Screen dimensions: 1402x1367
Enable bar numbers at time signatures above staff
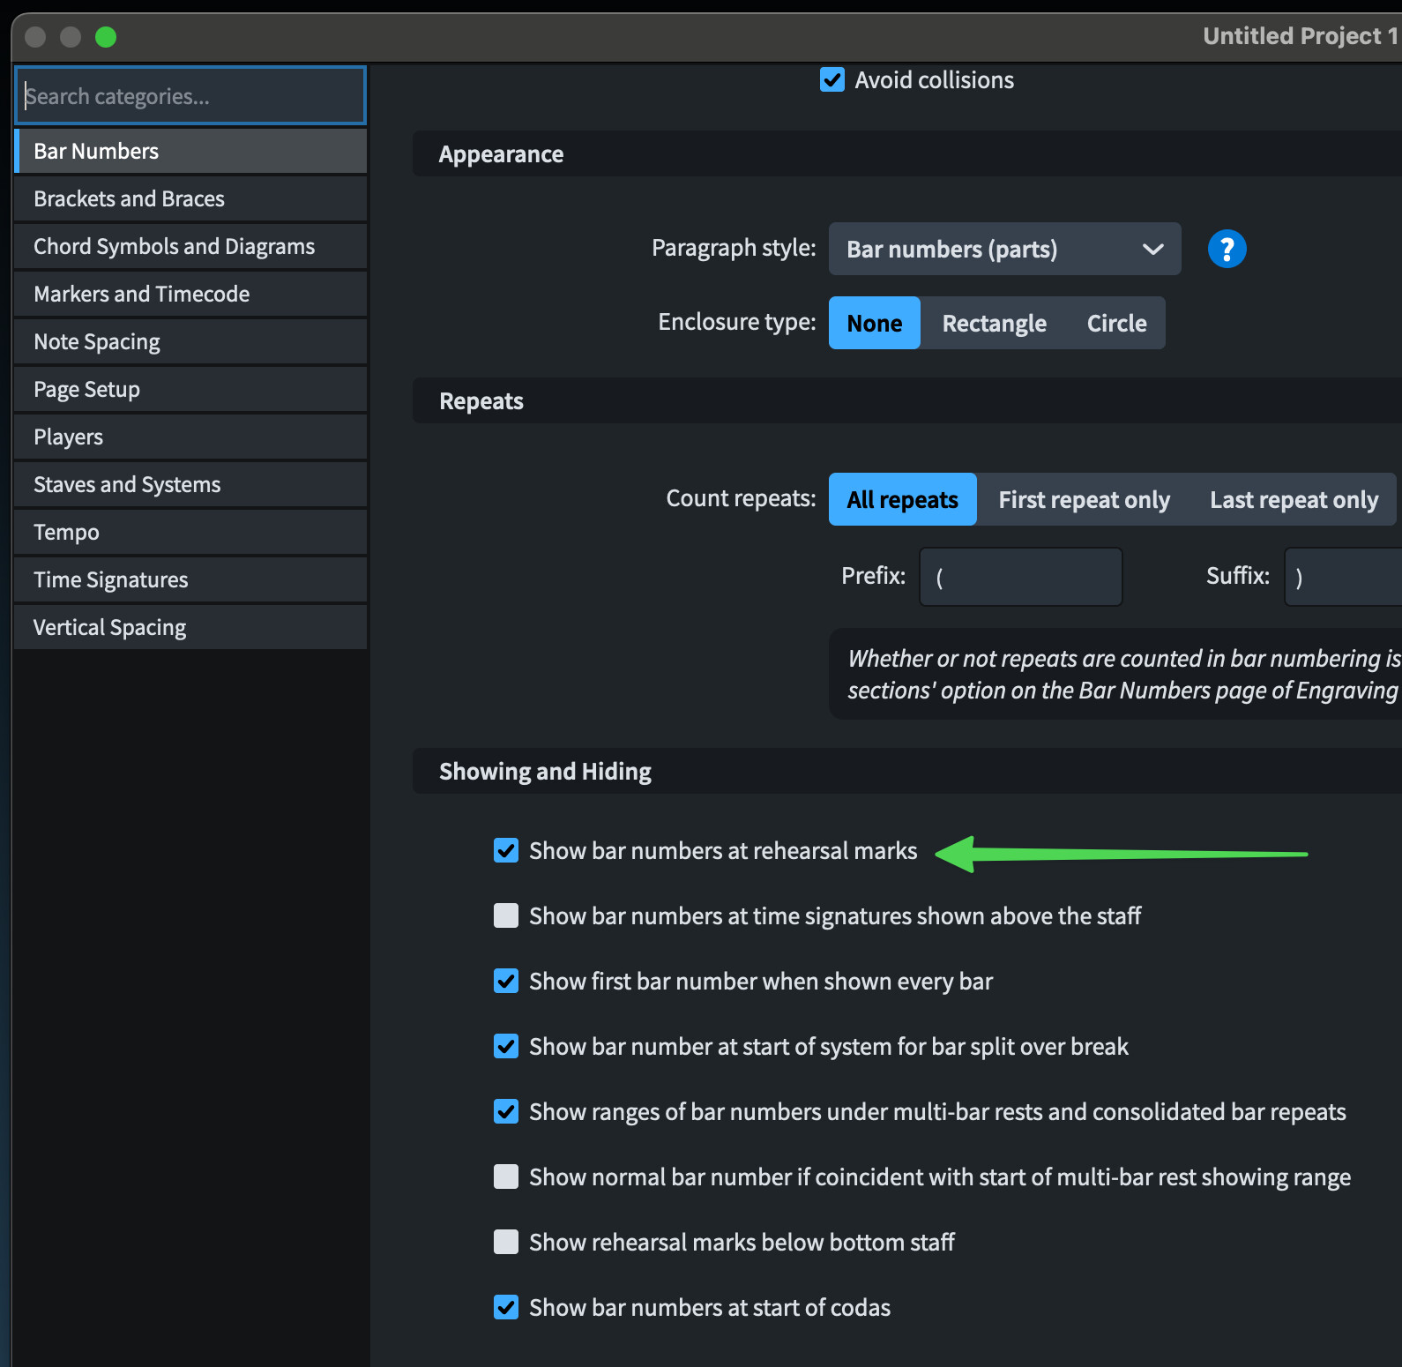[x=506, y=916]
